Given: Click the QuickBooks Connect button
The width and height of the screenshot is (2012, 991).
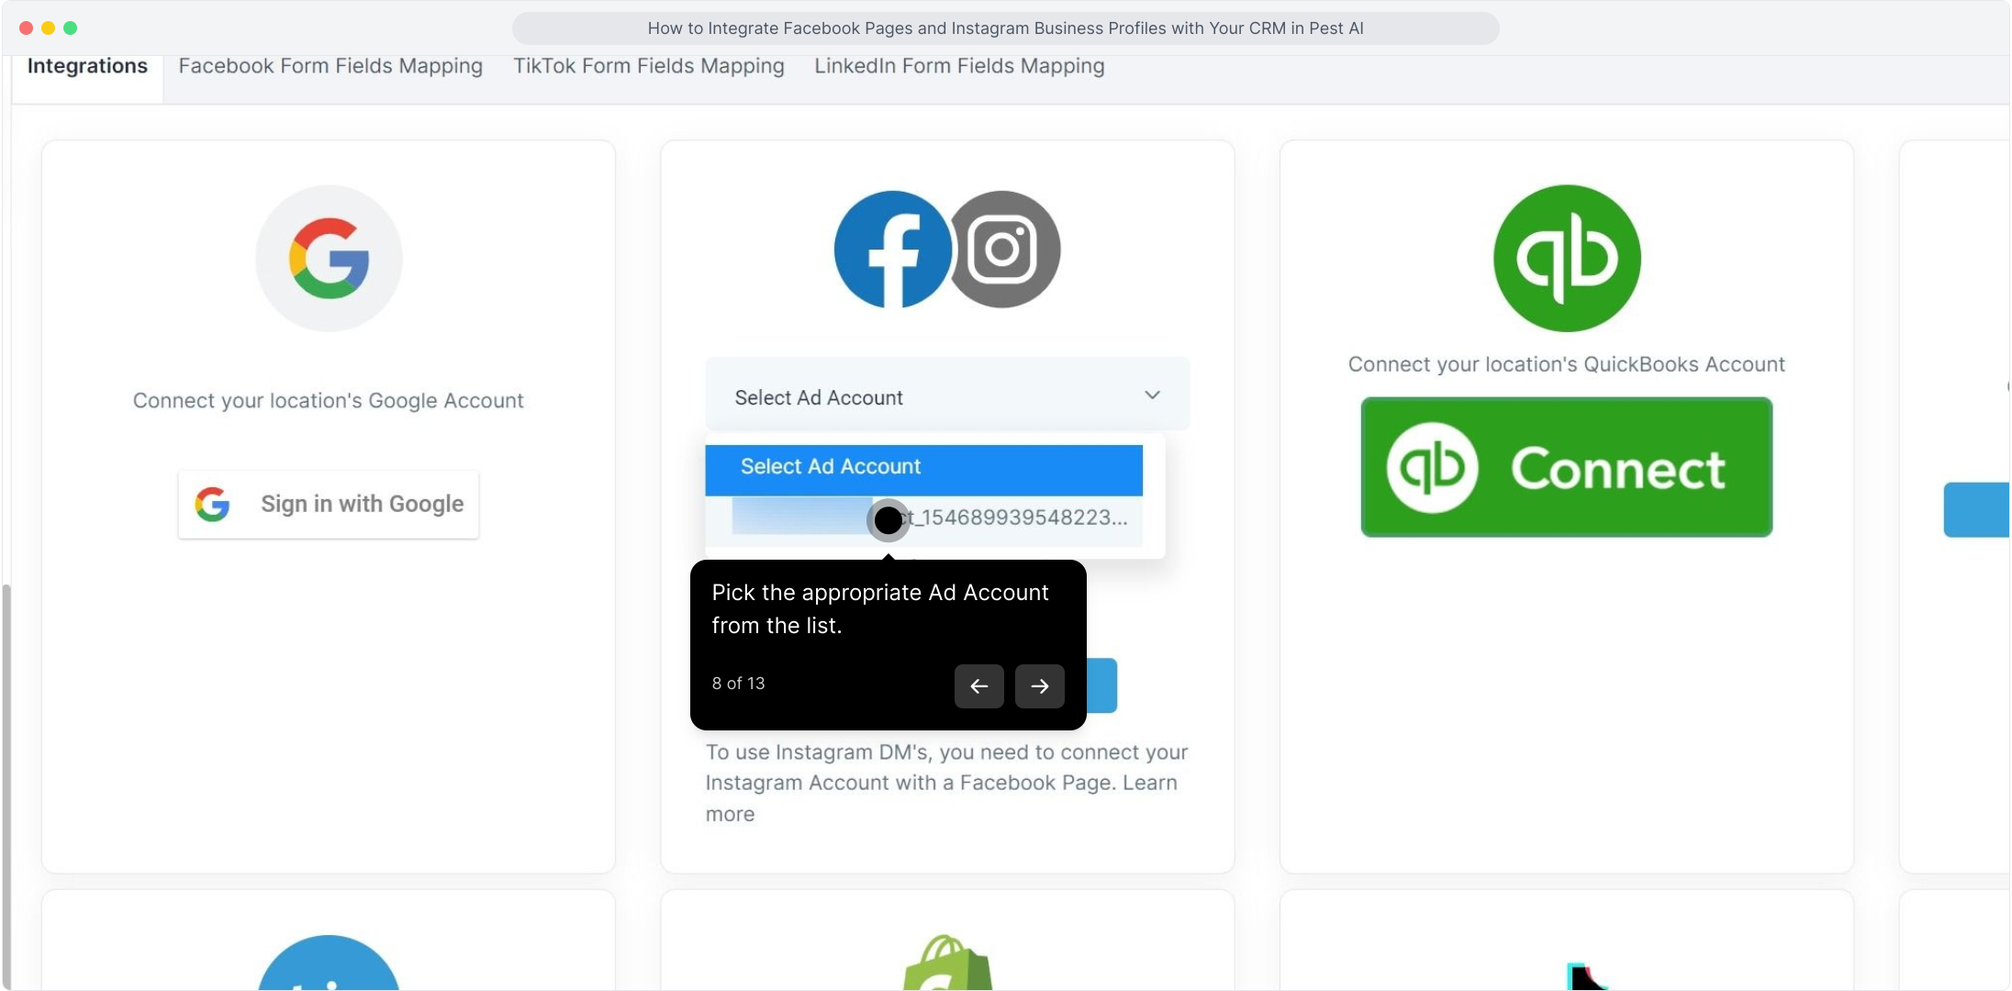Looking at the screenshot, I should (x=1566, y=467).
